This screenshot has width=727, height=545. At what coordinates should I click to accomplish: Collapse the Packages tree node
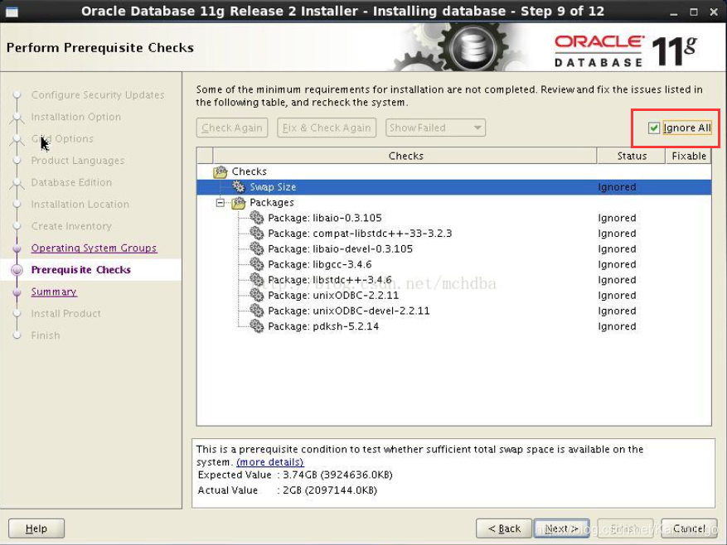pyautogui.click(x=221, y=203)
